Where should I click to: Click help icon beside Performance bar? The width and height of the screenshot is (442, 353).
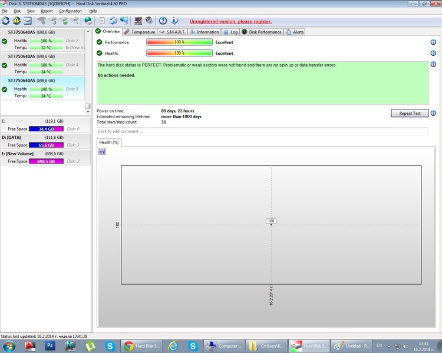tap(433, 42)
